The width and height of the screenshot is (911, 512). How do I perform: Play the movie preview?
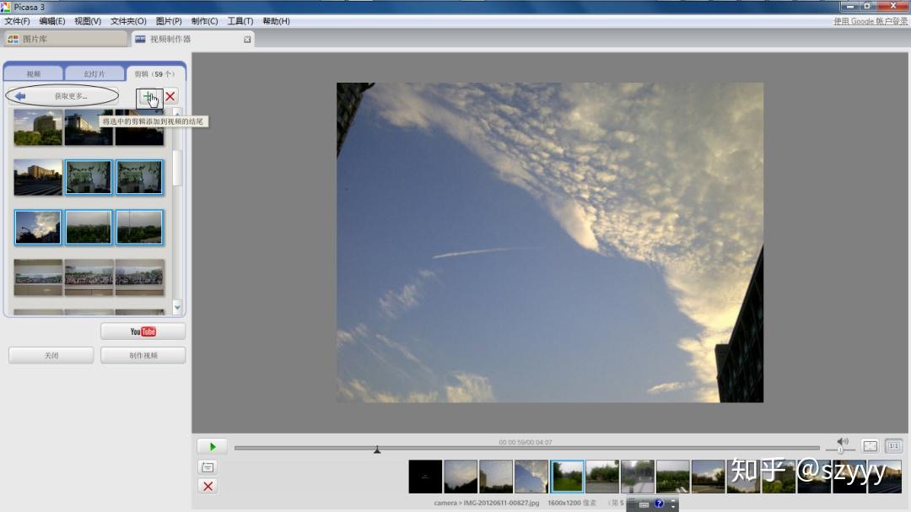pyautogui.click(x=212, y=446)
